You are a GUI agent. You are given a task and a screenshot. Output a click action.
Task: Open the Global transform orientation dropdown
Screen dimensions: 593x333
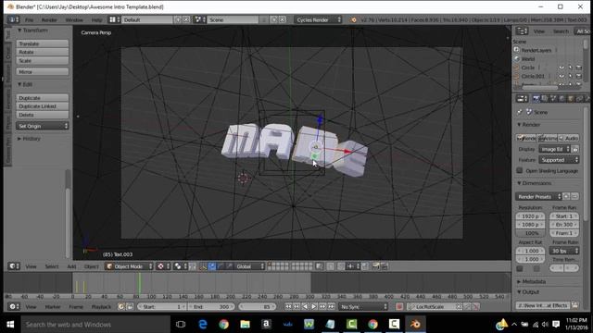[x=249, y=266]
